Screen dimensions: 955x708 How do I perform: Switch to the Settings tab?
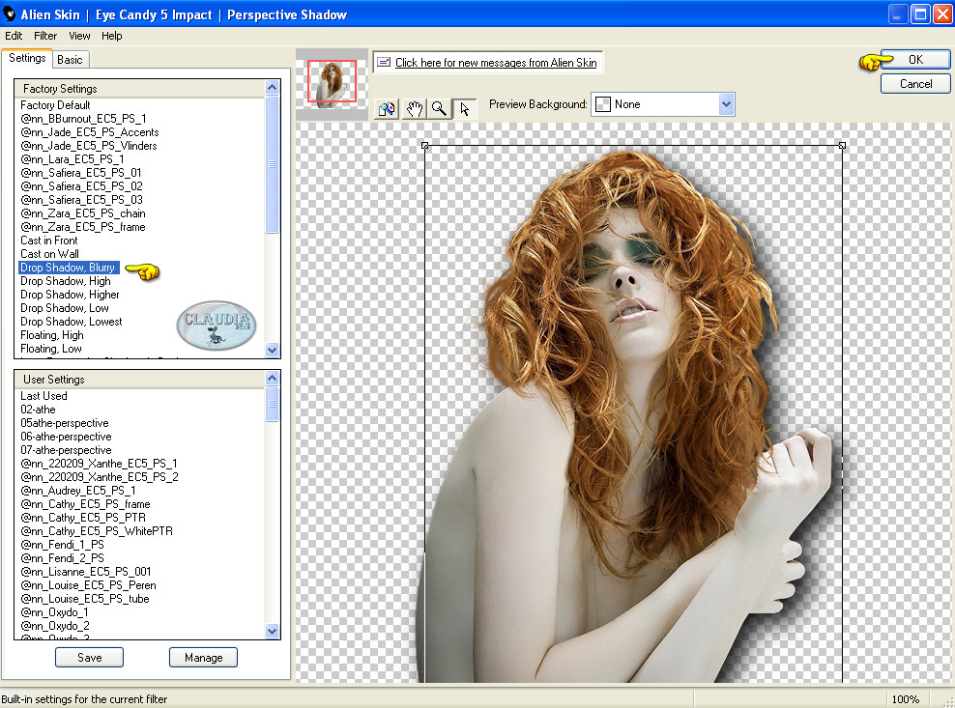[27, 59]
